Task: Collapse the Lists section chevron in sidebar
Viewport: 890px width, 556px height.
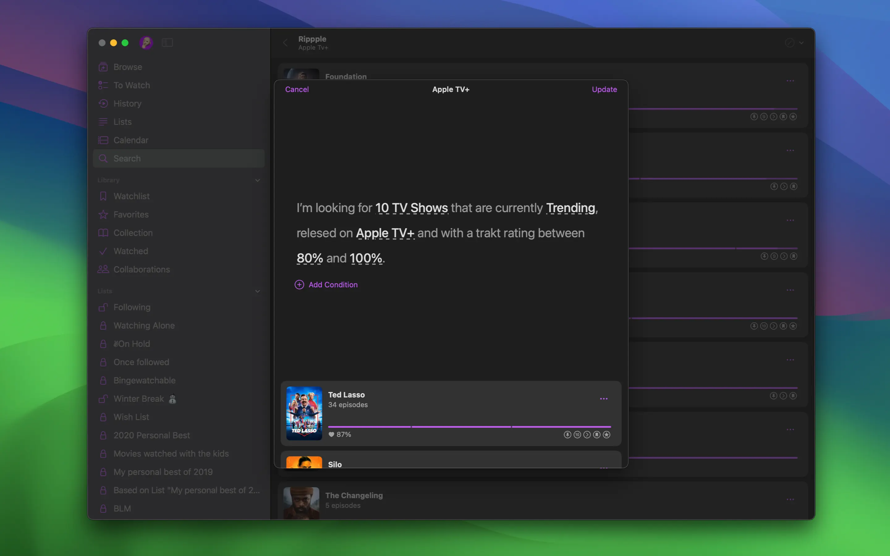Action: tap(257, 291)
